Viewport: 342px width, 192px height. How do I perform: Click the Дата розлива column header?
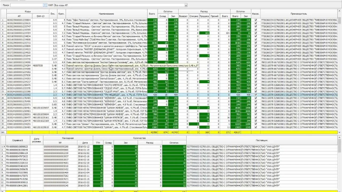coord(37,140)
